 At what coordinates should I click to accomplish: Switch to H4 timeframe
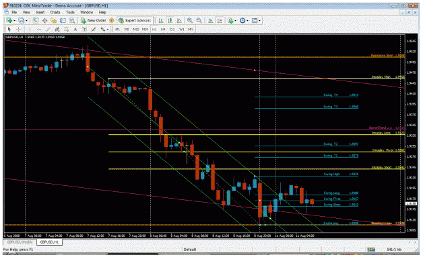point(163,29)
